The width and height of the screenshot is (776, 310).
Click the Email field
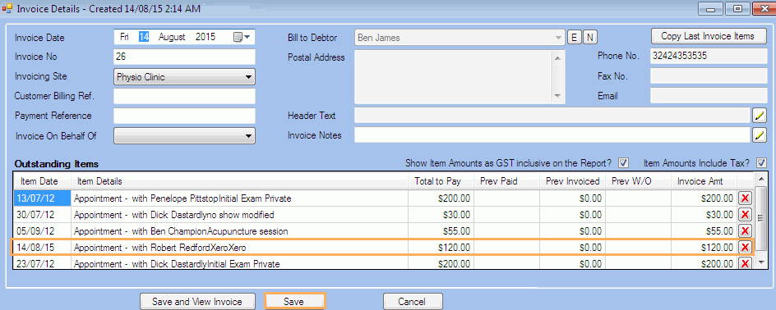709,96
